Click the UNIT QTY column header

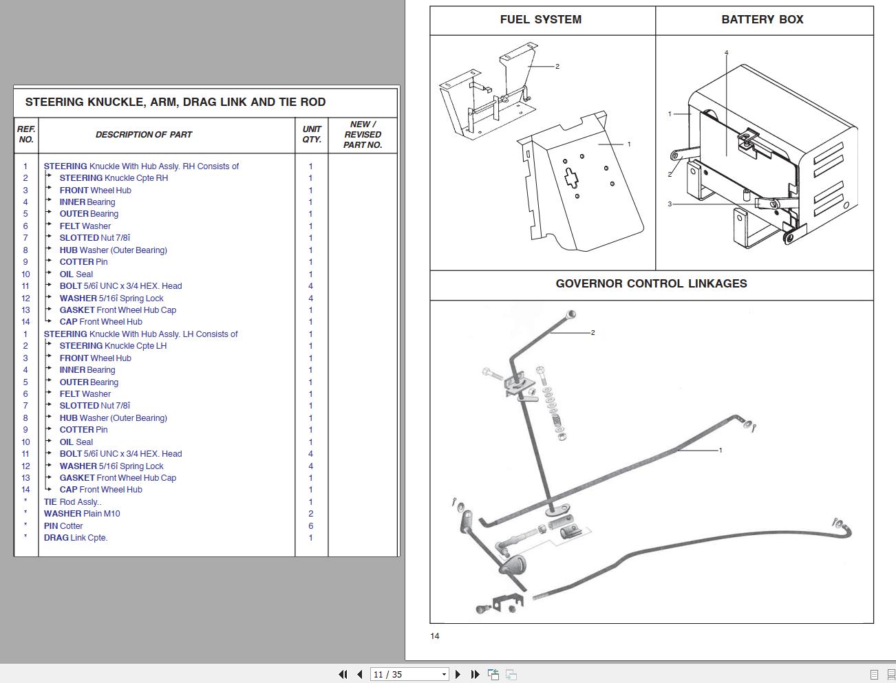pos(310,135)
